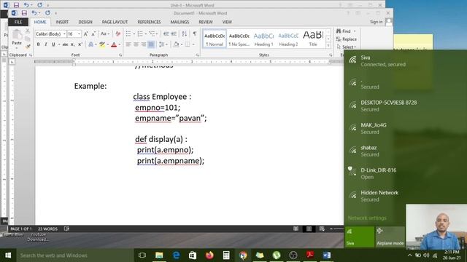Toggle Superscript formatting
Viewport: 467px width, 262px height.
[x=80, y=44]
